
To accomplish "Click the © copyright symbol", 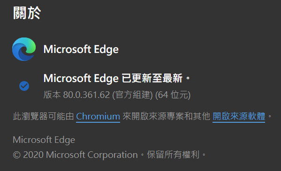I will pyautogui.click(x=17, y=155).
